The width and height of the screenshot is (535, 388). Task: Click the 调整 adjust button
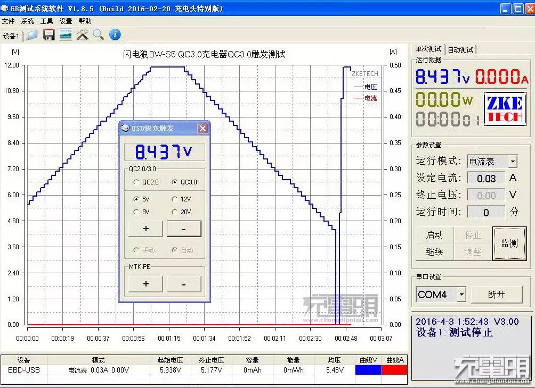(473, 252)
